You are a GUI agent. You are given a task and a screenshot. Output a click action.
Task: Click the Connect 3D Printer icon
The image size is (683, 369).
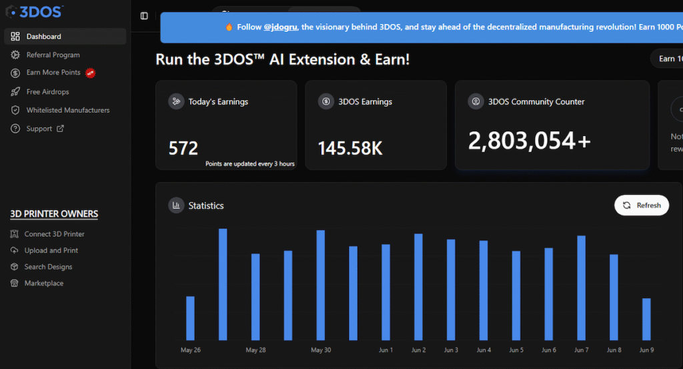(x=15, y=234)
